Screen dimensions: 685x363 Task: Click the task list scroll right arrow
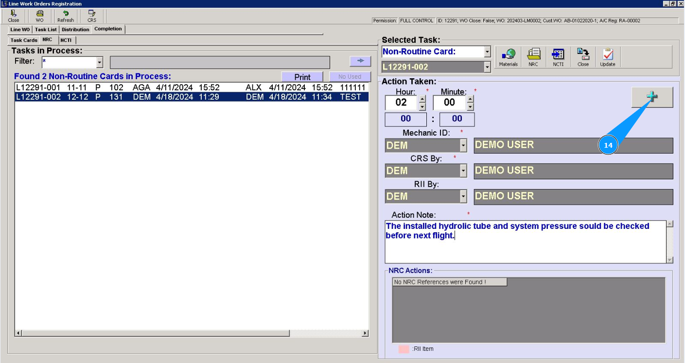pyautogui.click(x=366, y=333)
